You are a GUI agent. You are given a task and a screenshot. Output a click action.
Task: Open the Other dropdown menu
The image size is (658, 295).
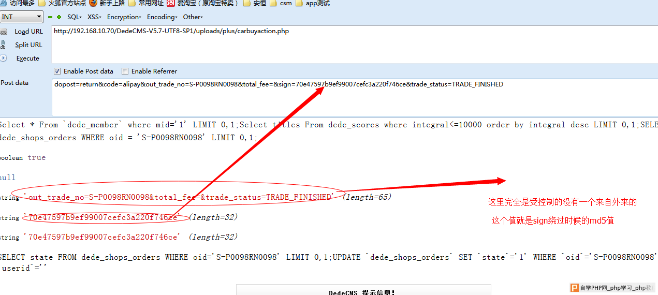193,17
